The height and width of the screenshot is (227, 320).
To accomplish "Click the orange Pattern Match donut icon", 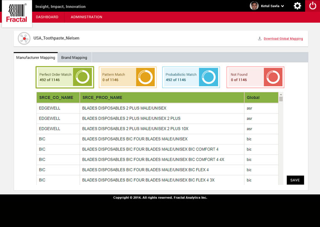I will [x=145, y=77].
